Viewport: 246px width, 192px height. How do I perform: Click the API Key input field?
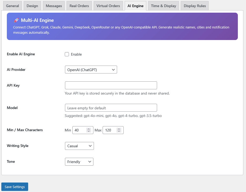click(x=111, y=85)
